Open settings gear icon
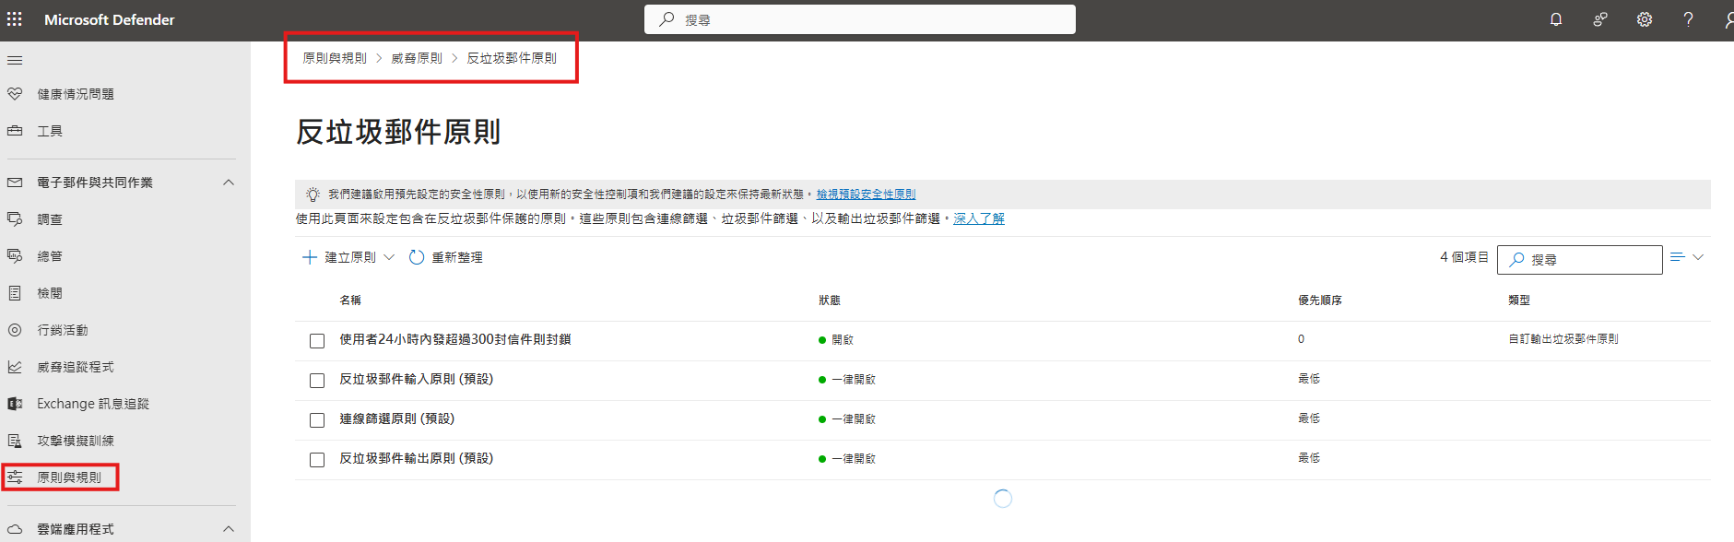Screen dimensions: 1734x542 click(x=1645, y=19)
